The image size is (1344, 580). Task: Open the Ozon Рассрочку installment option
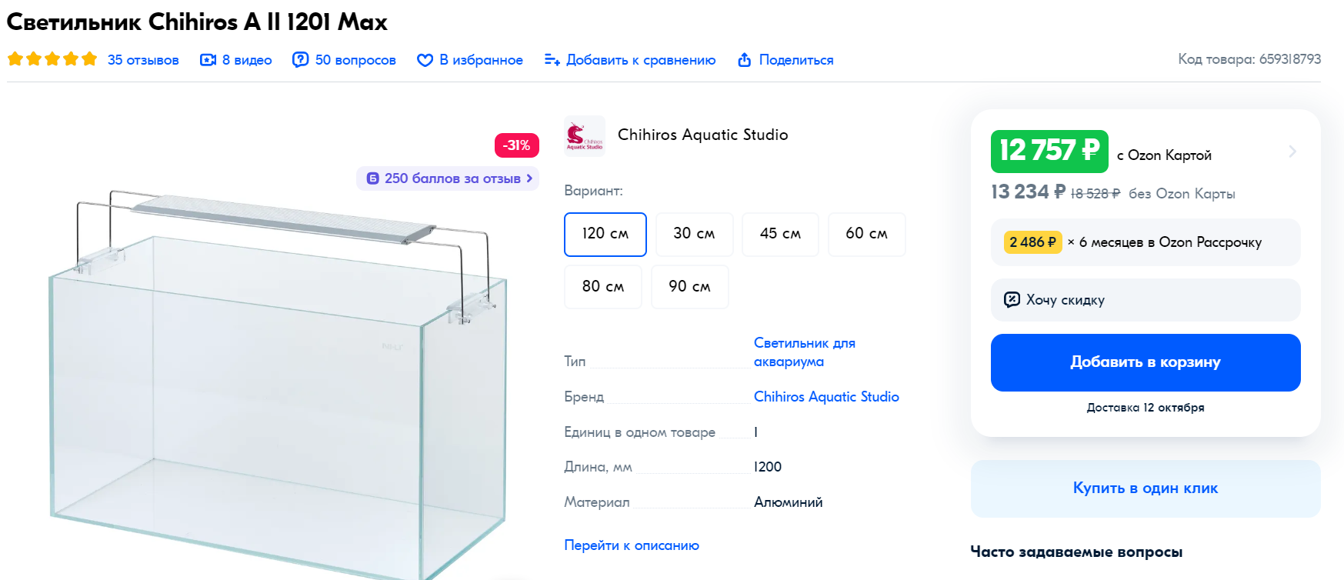[x=1146, y=242]
